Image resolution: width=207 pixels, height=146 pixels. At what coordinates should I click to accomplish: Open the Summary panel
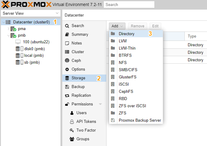(x=84, y=35)
